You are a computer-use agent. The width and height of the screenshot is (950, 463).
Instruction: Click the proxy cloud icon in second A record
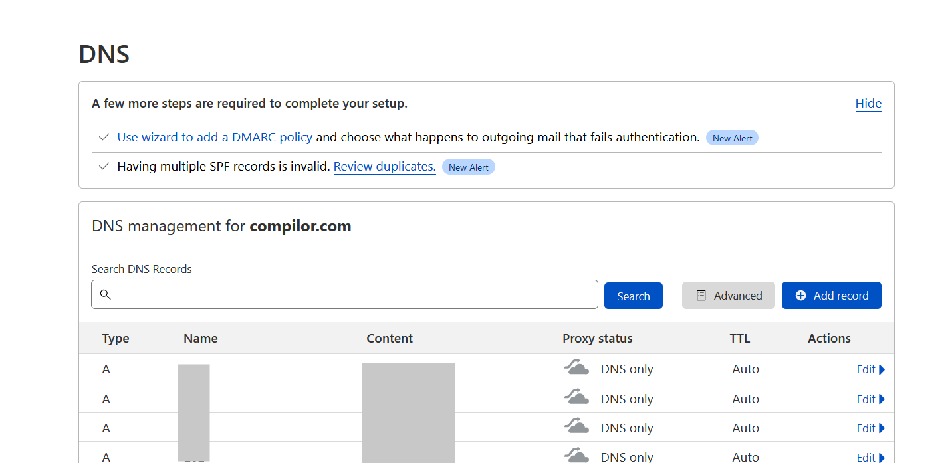point(576,398)
